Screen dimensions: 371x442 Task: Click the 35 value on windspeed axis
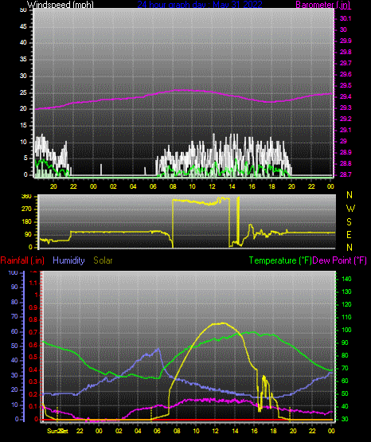click(23, 60)
